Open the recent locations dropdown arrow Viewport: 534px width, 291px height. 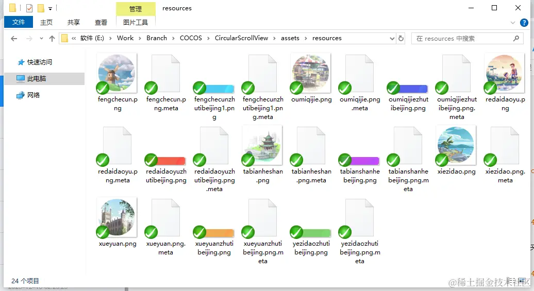41,39
